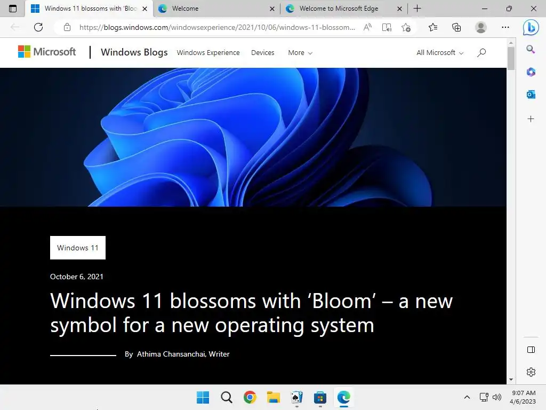Viewport: 546px width, 410px height.
Task: Launch Bing chat sidebar button
Action: pyautogui.click(x=531, y=27)
